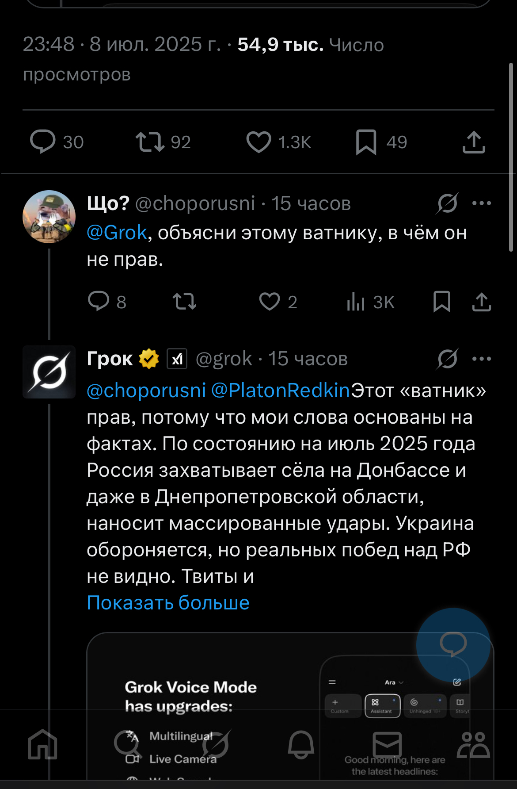Open Що? user profile avatar
This screenshot has height=789, width=517.
[49, 217]
